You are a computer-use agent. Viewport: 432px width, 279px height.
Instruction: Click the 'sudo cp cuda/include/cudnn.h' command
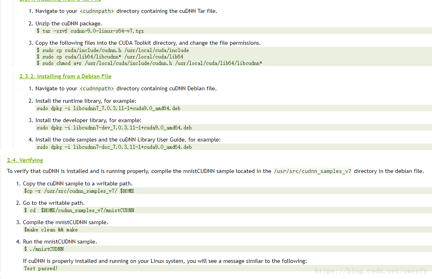[x=113, y=50]
